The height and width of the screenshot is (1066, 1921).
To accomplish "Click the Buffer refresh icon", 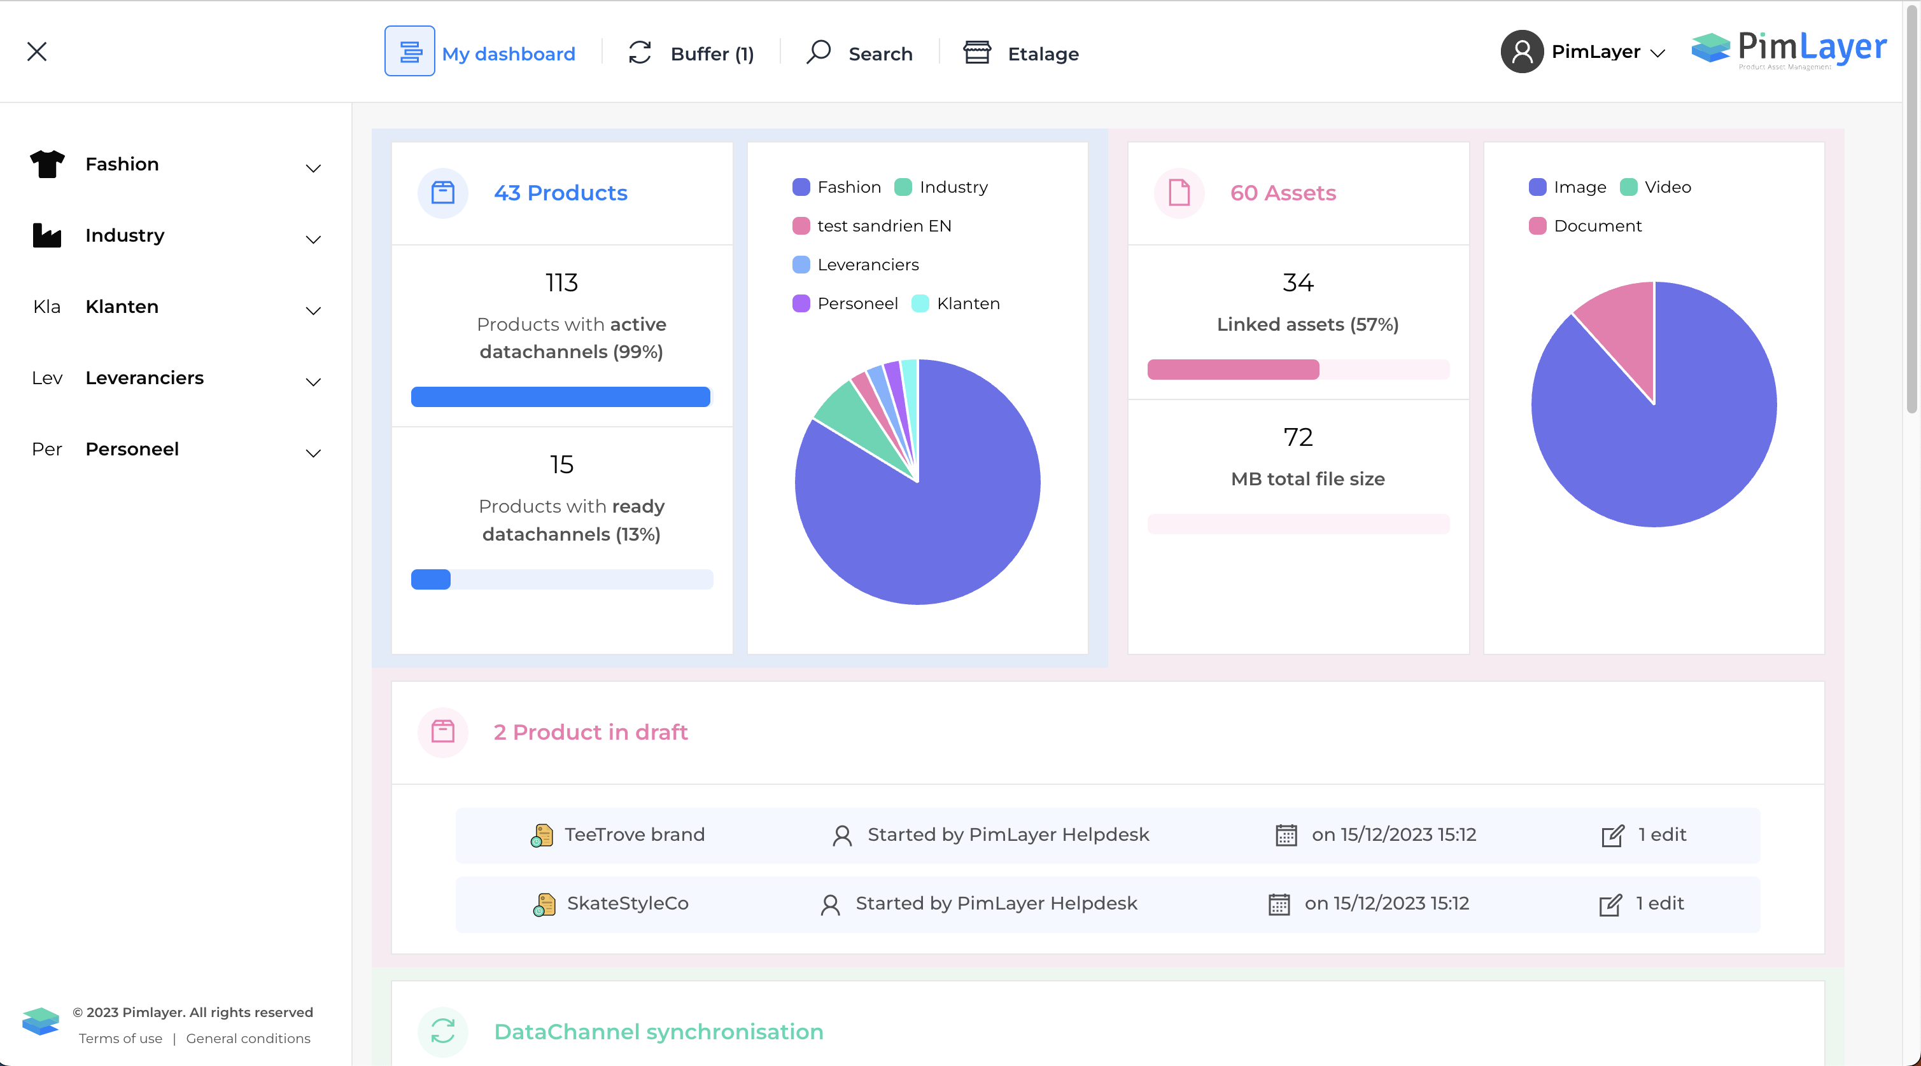I will 640,53.
